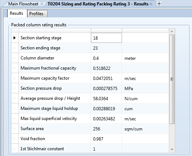Click row header of Void fraction
Viewport: 192px width, 156px height.
(15, 139)
